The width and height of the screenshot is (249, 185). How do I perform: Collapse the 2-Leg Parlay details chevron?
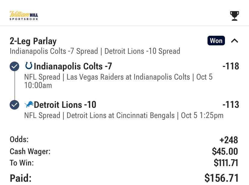[235, 41]
